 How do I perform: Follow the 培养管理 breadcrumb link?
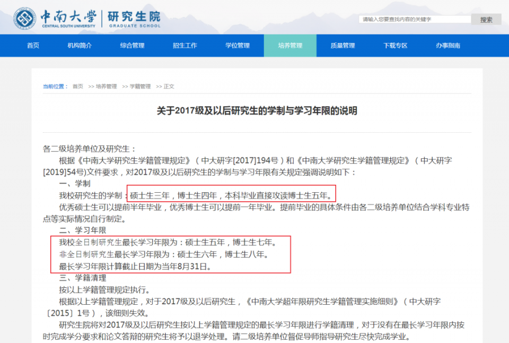106,86
